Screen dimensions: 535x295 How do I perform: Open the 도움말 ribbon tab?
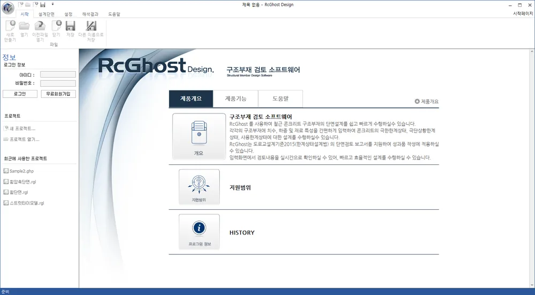point(114,14)
